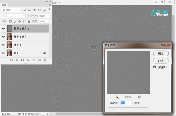Image resolution: width=176 pixels, height=116 pixels.
Task: Open Layers panel flyout menu
Action: pos(50,5)
